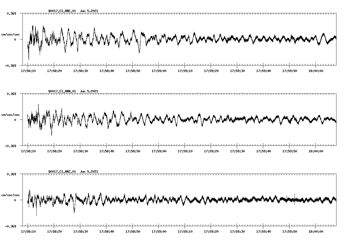Image resolution: width=355 pixels, height=241 pixels.
Task: Click the cm/sec/sec unit label of HNZ plot
Action: [x=10, y=195]
